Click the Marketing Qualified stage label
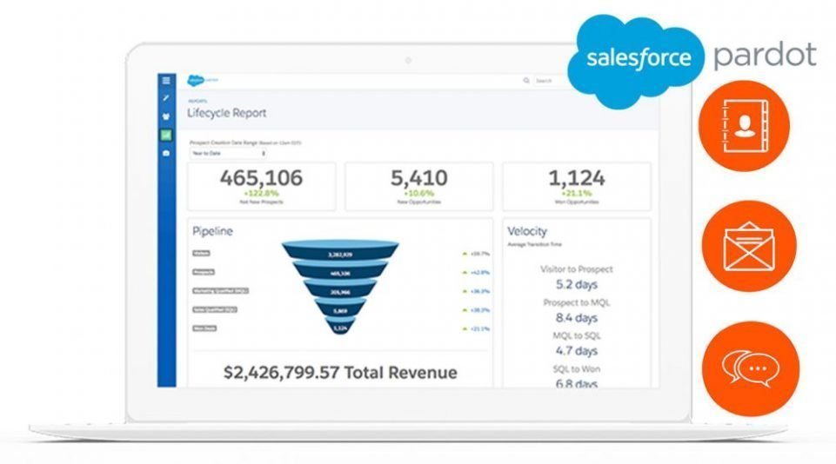Viewport: 836px width, 464px height. click(x=220, y=291)
